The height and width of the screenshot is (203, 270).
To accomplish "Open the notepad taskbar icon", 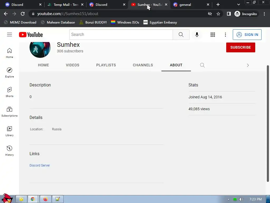I will click(57, 199).
